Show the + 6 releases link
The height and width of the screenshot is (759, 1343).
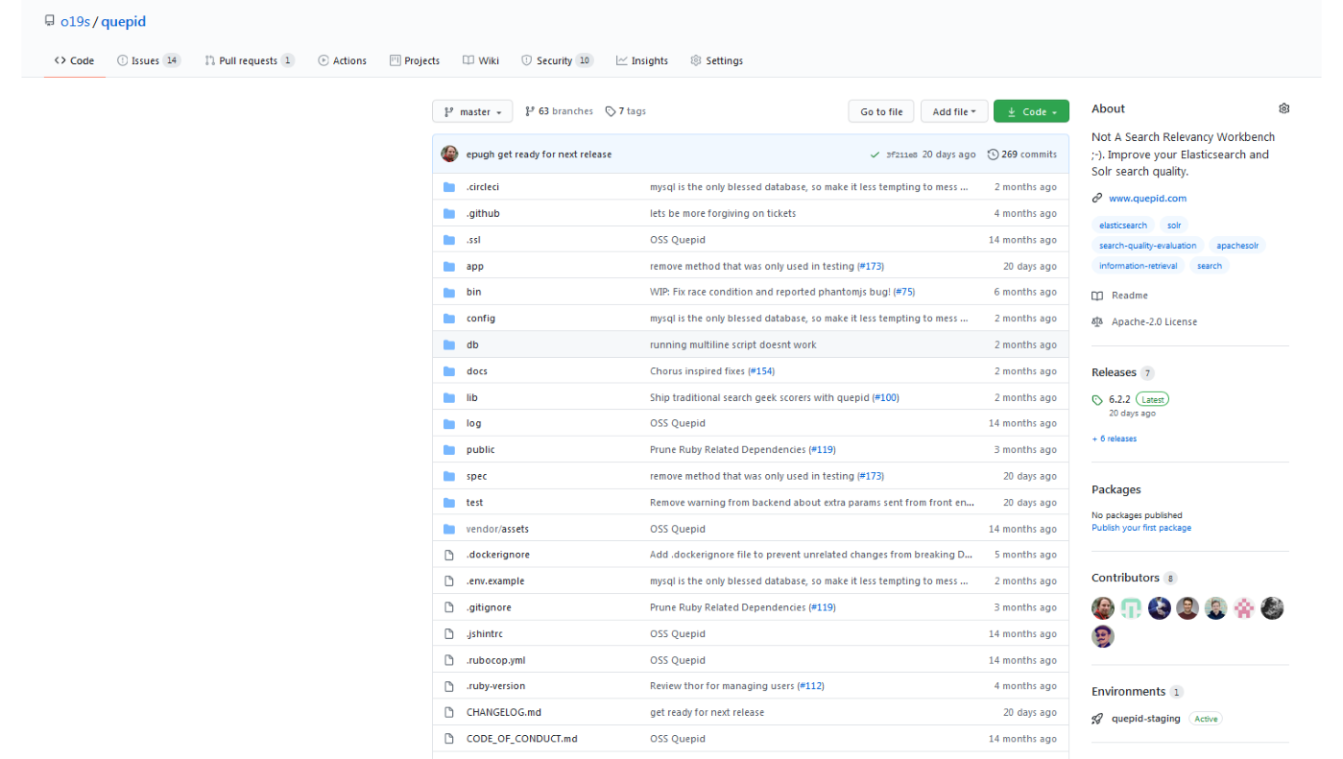tap(1114, 439)
